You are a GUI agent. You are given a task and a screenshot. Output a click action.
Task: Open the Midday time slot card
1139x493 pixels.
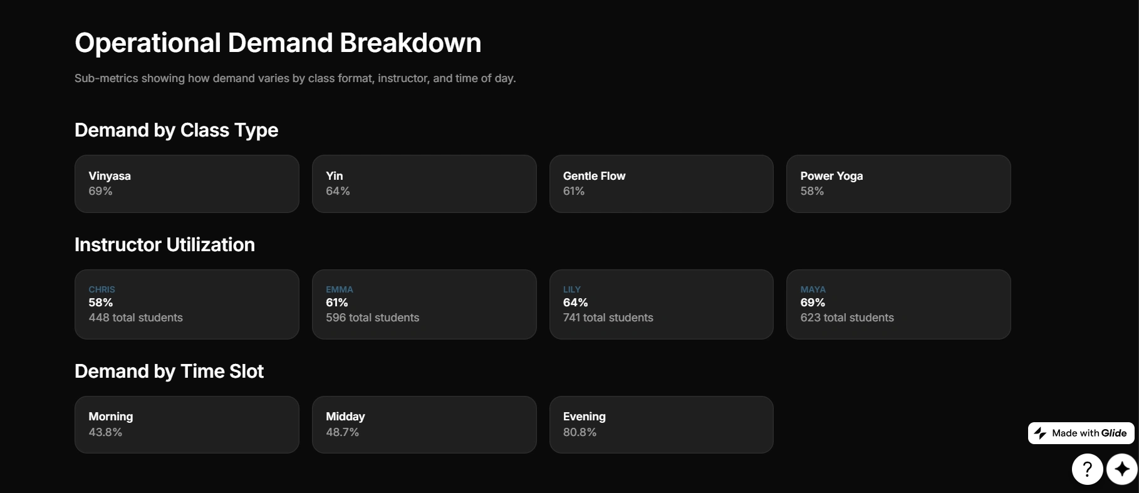(x=424, y=424)
